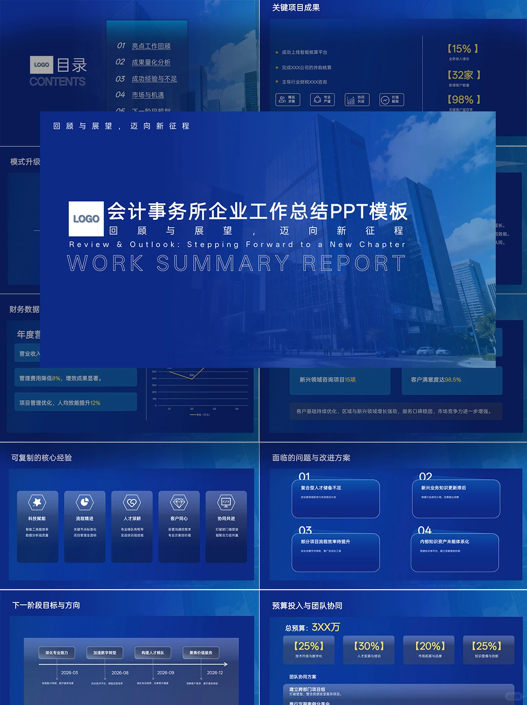
Task: Click the 20% 市场拓展与品牌 budget card
Action: coord(429,650)
